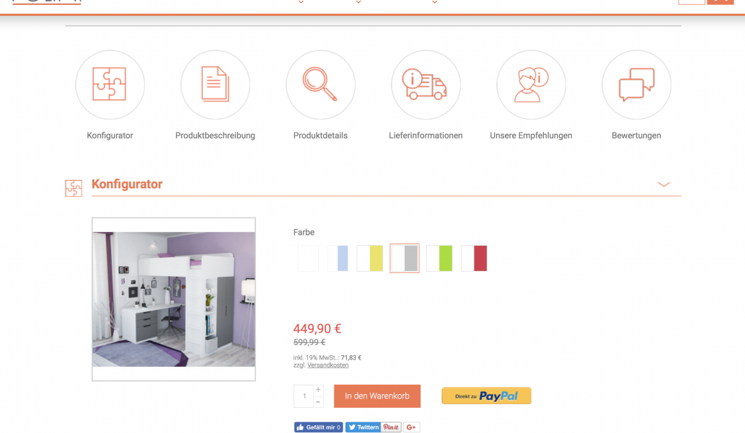Pick the white and green color swatch
The height and width of the screenshot is (433, 745).
pos(439,258)
